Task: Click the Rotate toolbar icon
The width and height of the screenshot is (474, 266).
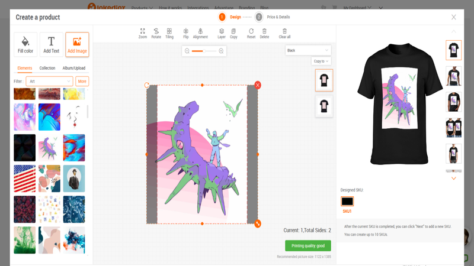Action: (156, 33)
